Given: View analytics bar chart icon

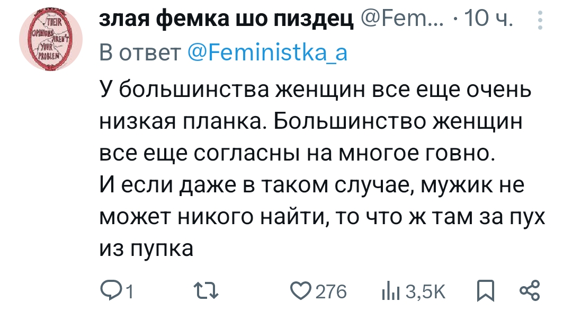Looking at the screenshot, I should [x=391, y=292].
